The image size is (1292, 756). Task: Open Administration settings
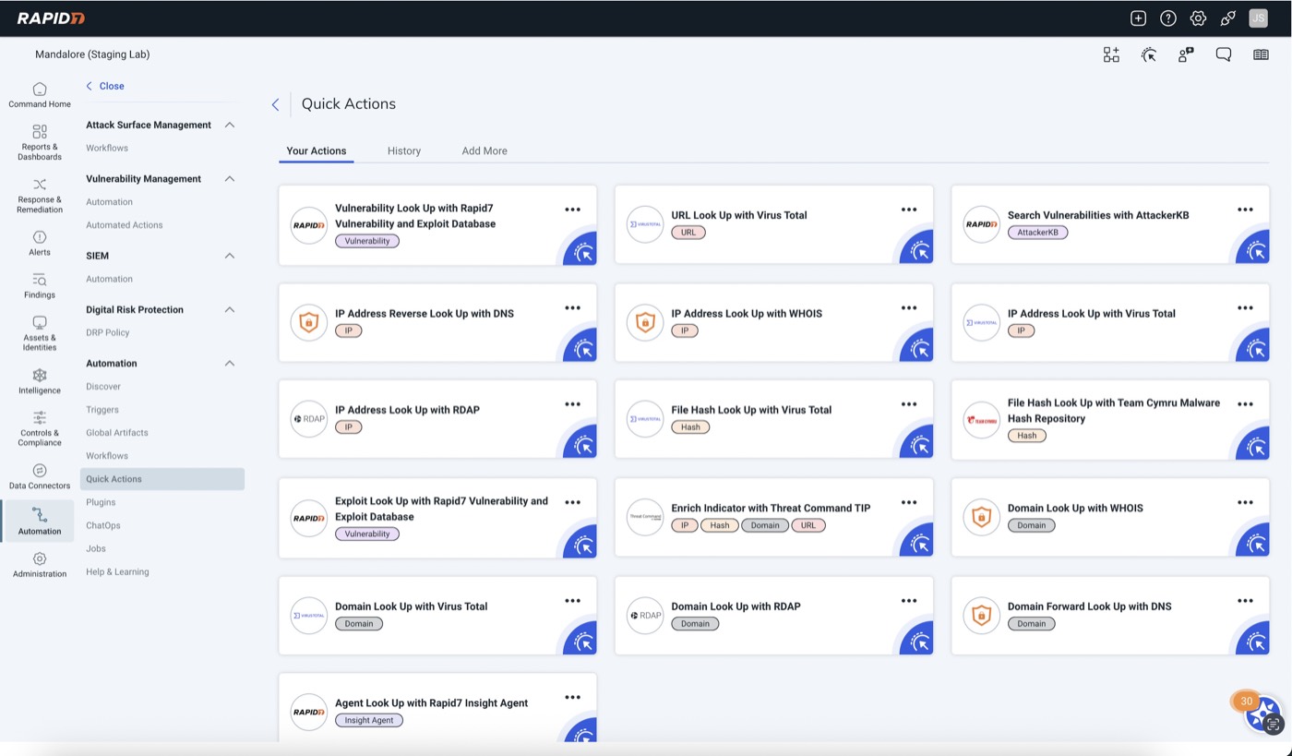click(x=40, y=565)
